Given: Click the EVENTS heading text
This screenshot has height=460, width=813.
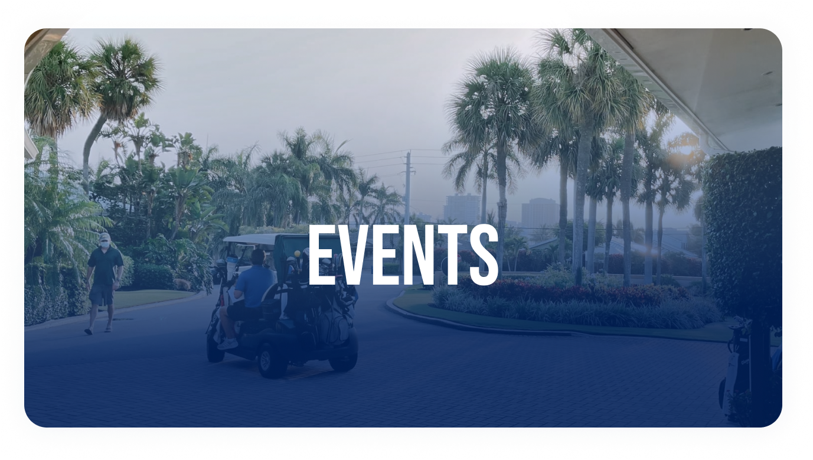Looking at the screenshot, I should (x=403, y=256).
